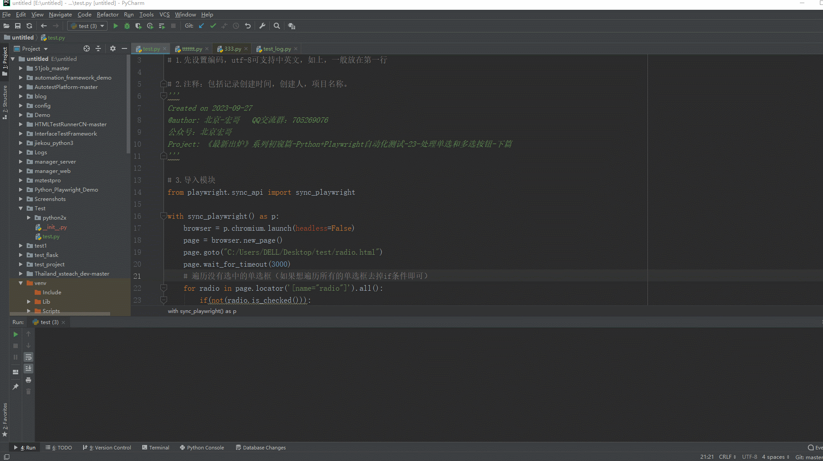
Task: Hide the Project panel with minus icon
Action: tap(124, 48)
